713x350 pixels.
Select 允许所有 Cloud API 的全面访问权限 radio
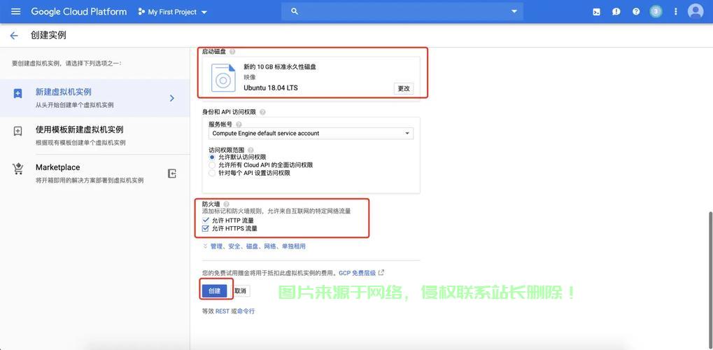pyautogui.click(x=212, y=164)
